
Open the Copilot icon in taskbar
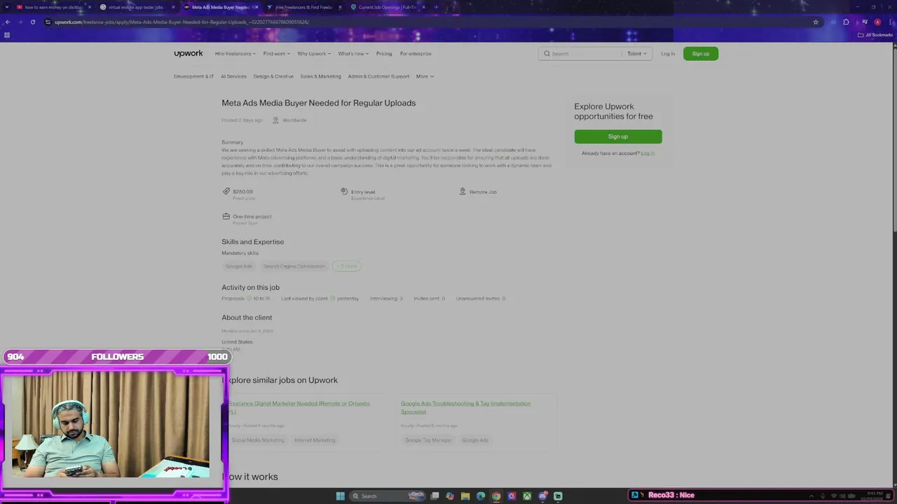tap(450, 496)
